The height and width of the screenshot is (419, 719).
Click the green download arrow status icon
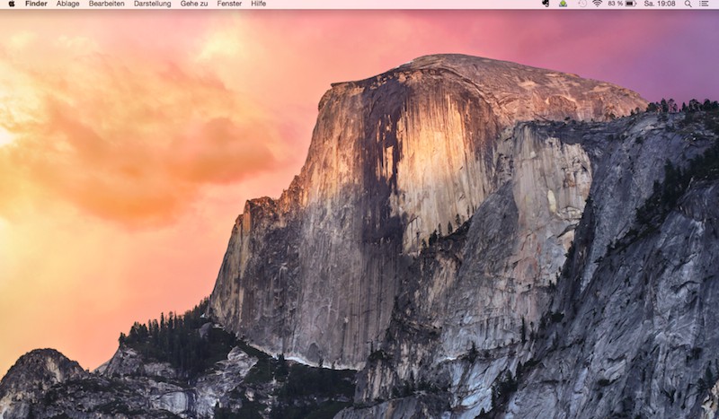click(563, 4)
